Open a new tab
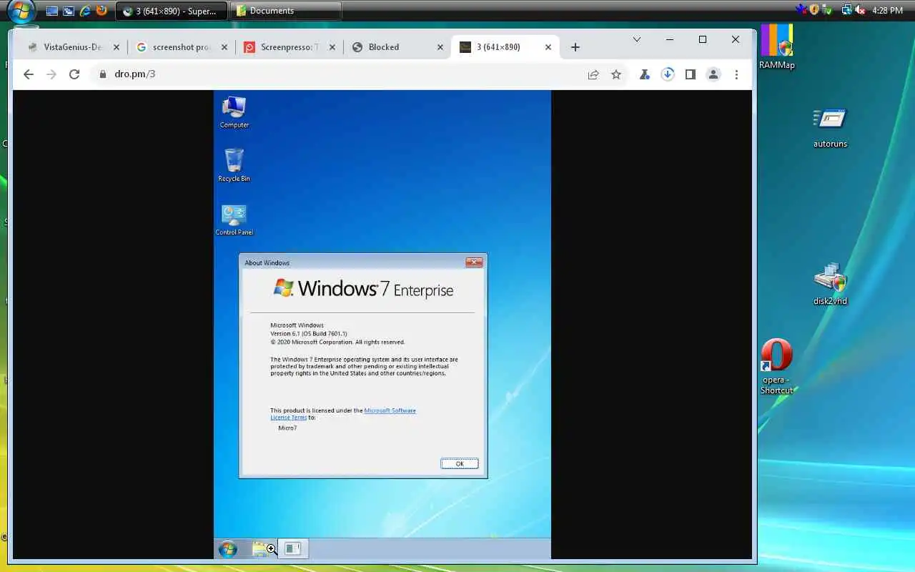Screen dimensions: 915x572 (x=575, y=47)
